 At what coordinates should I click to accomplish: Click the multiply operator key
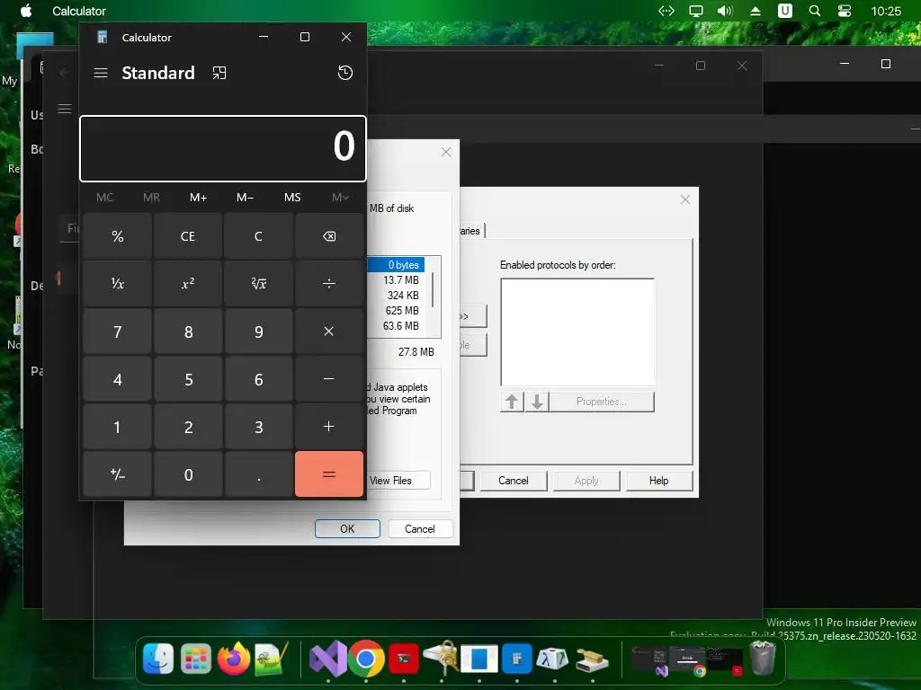tap(329, 332)
